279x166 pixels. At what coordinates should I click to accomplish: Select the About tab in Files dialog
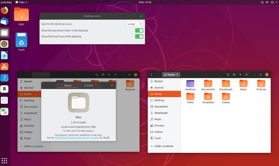(68, 85)
